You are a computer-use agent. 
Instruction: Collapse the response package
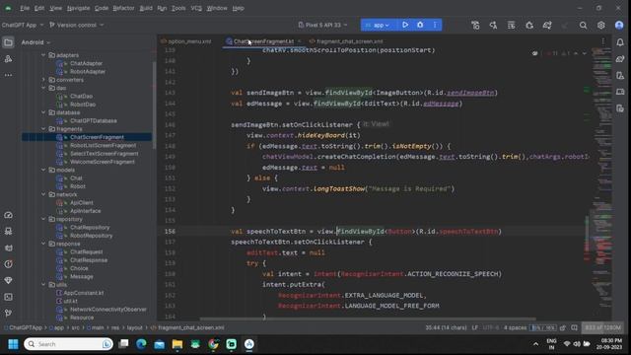pos(43,244)
